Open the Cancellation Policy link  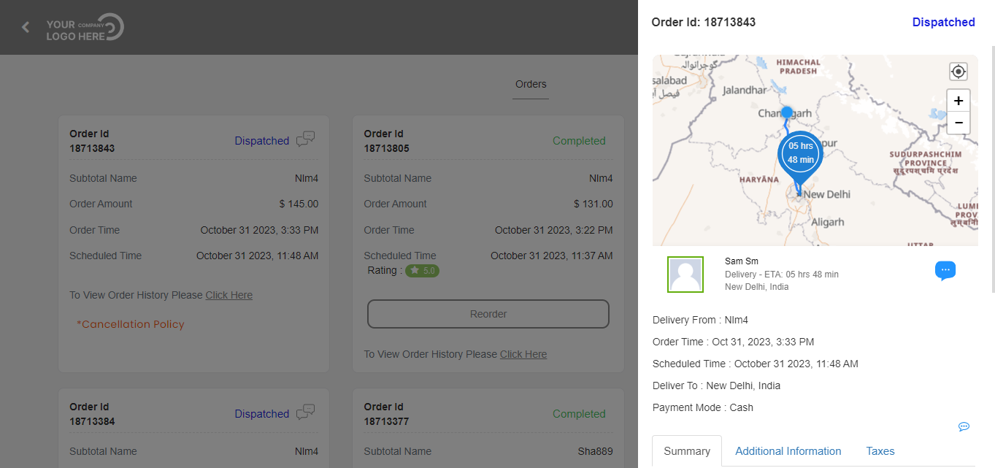(x=131, y=324)
